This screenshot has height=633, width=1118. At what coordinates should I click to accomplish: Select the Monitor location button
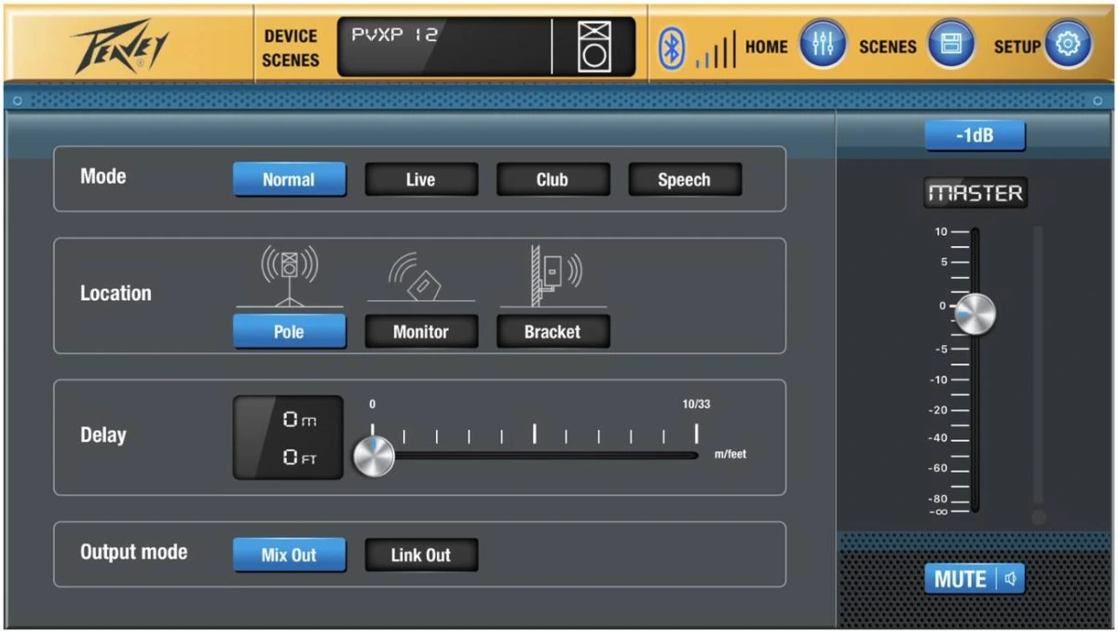point(421,332)
